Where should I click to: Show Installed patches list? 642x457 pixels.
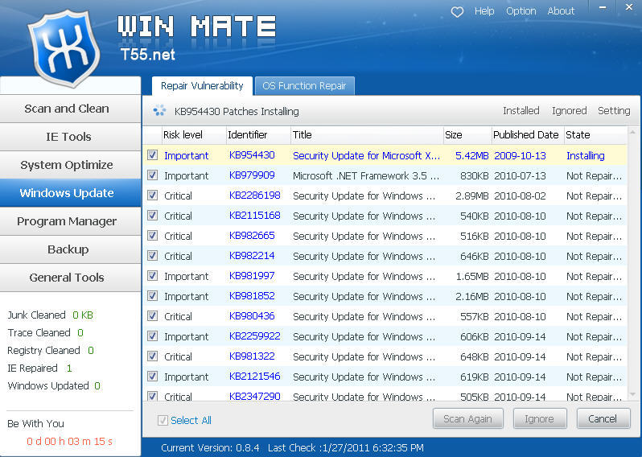point(521,110)
